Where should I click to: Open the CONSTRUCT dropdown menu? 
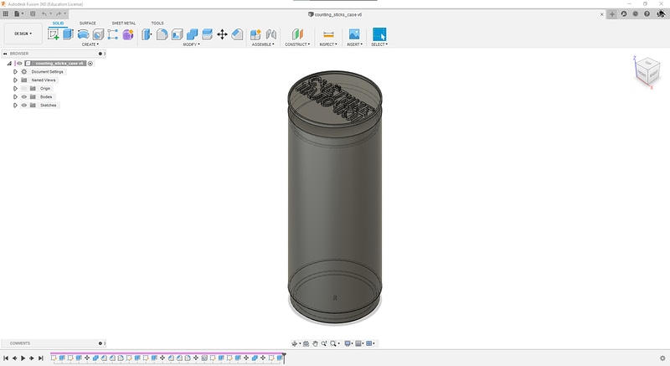tap(297, 44)
